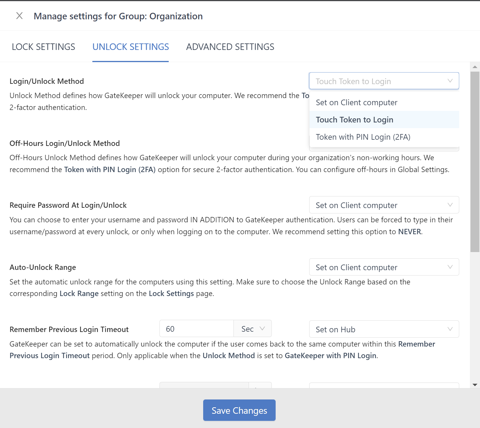Open the 'Set on Hub' dropdown
480x428 pixels.
coord(384,329)
